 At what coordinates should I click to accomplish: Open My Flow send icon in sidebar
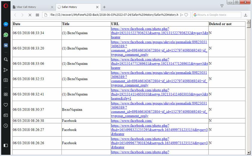pyautogui.click(x=6, y=70)
